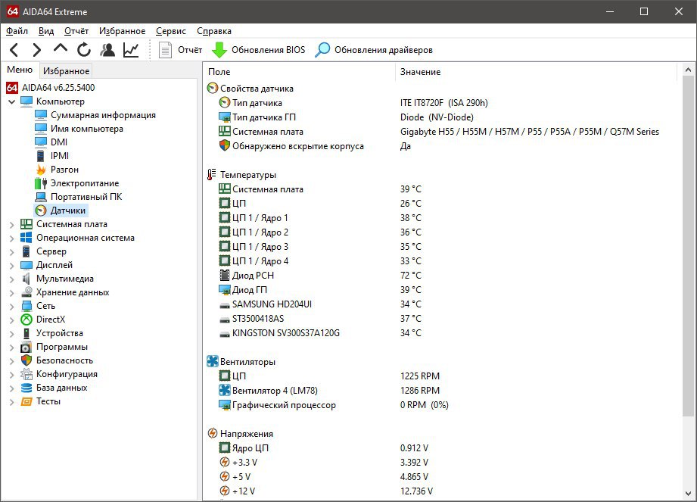
Task: Collapse the Компьютер tree node
Action: click(x=12, y=101)
